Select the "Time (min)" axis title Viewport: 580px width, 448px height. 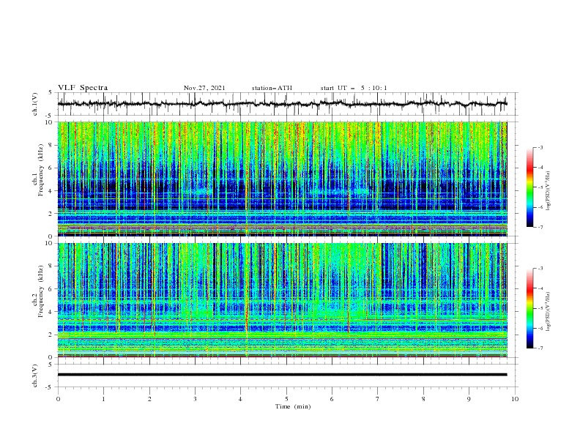coord(293,406)
